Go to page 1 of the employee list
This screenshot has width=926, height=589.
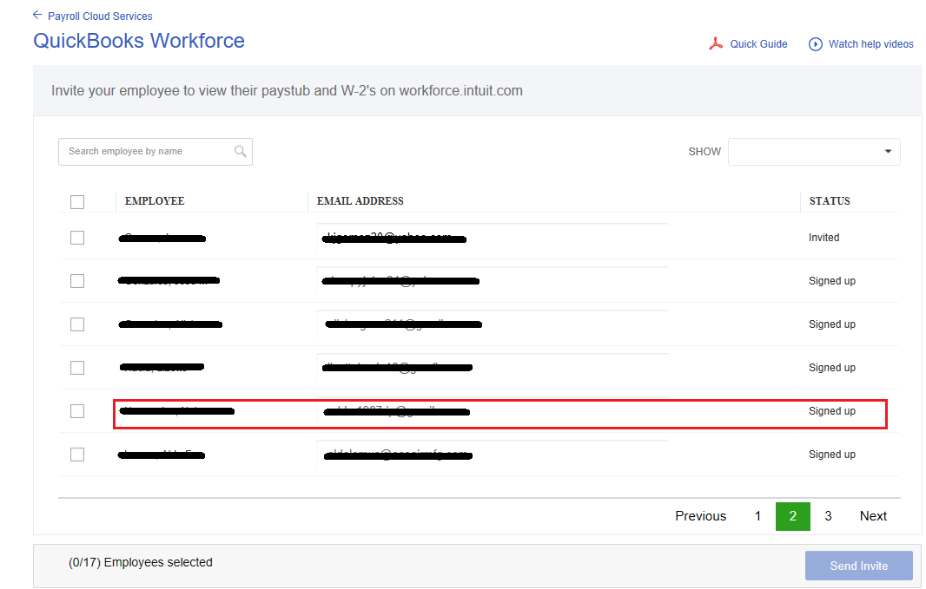pyautogui.click(x=757, y=515)
